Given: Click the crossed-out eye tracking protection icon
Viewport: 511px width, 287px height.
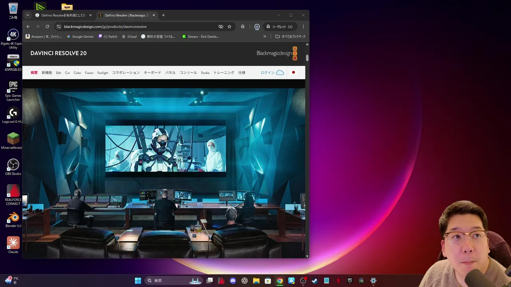Looking at the screenshot, I should pos(221,27).
